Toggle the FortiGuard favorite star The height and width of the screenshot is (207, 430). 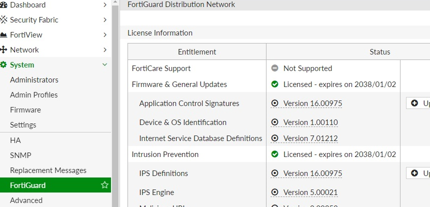click(104, 185)
